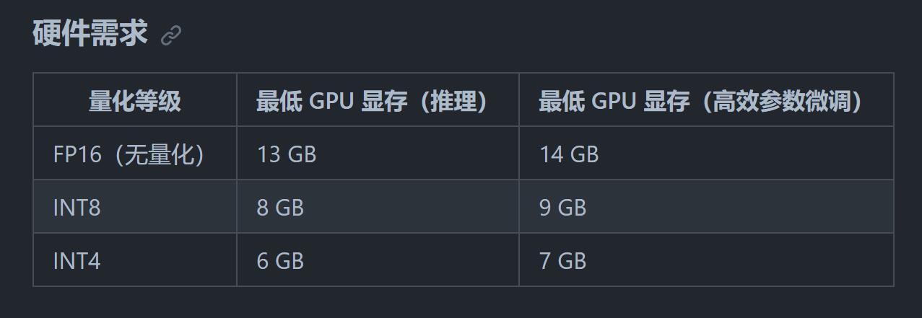This screenshot has height=318, width=922.
Task: Click the 13 GB inference cell
Action: [x=287, y=154]
